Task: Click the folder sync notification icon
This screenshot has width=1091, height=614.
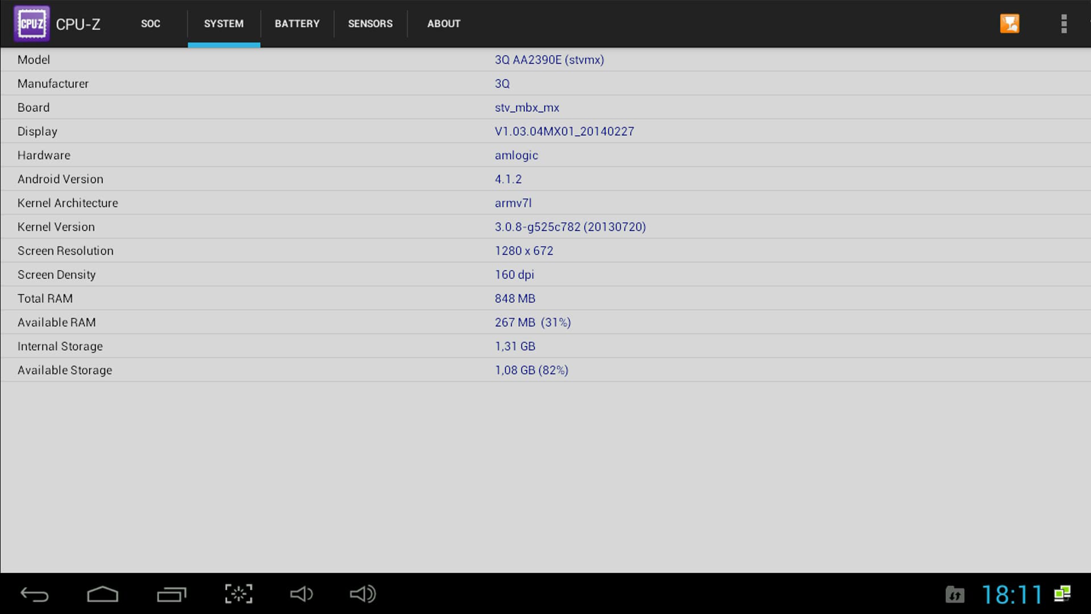Action: point(955,595)
